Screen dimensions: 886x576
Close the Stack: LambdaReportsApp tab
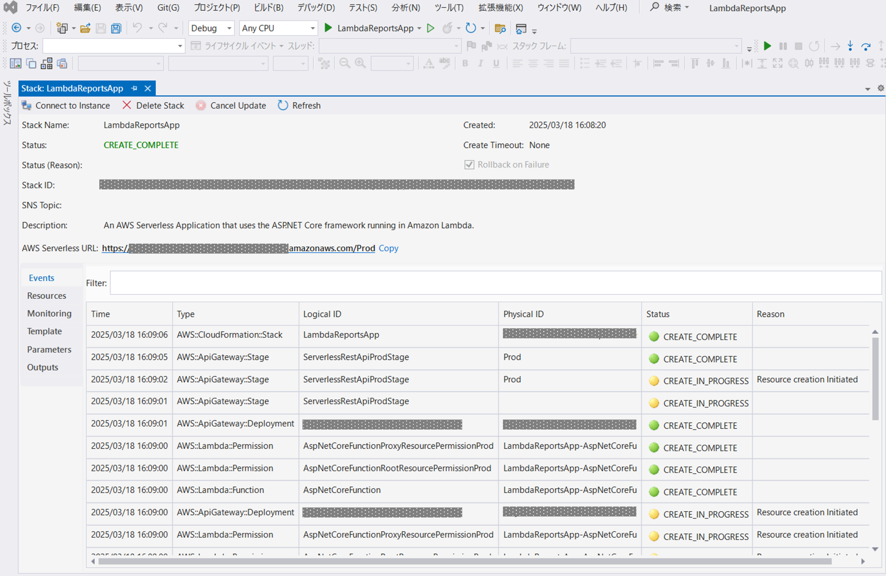(148, 88)
